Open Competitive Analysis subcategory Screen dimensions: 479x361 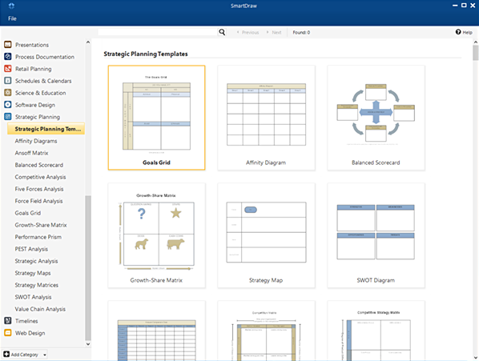coord(40,177)
